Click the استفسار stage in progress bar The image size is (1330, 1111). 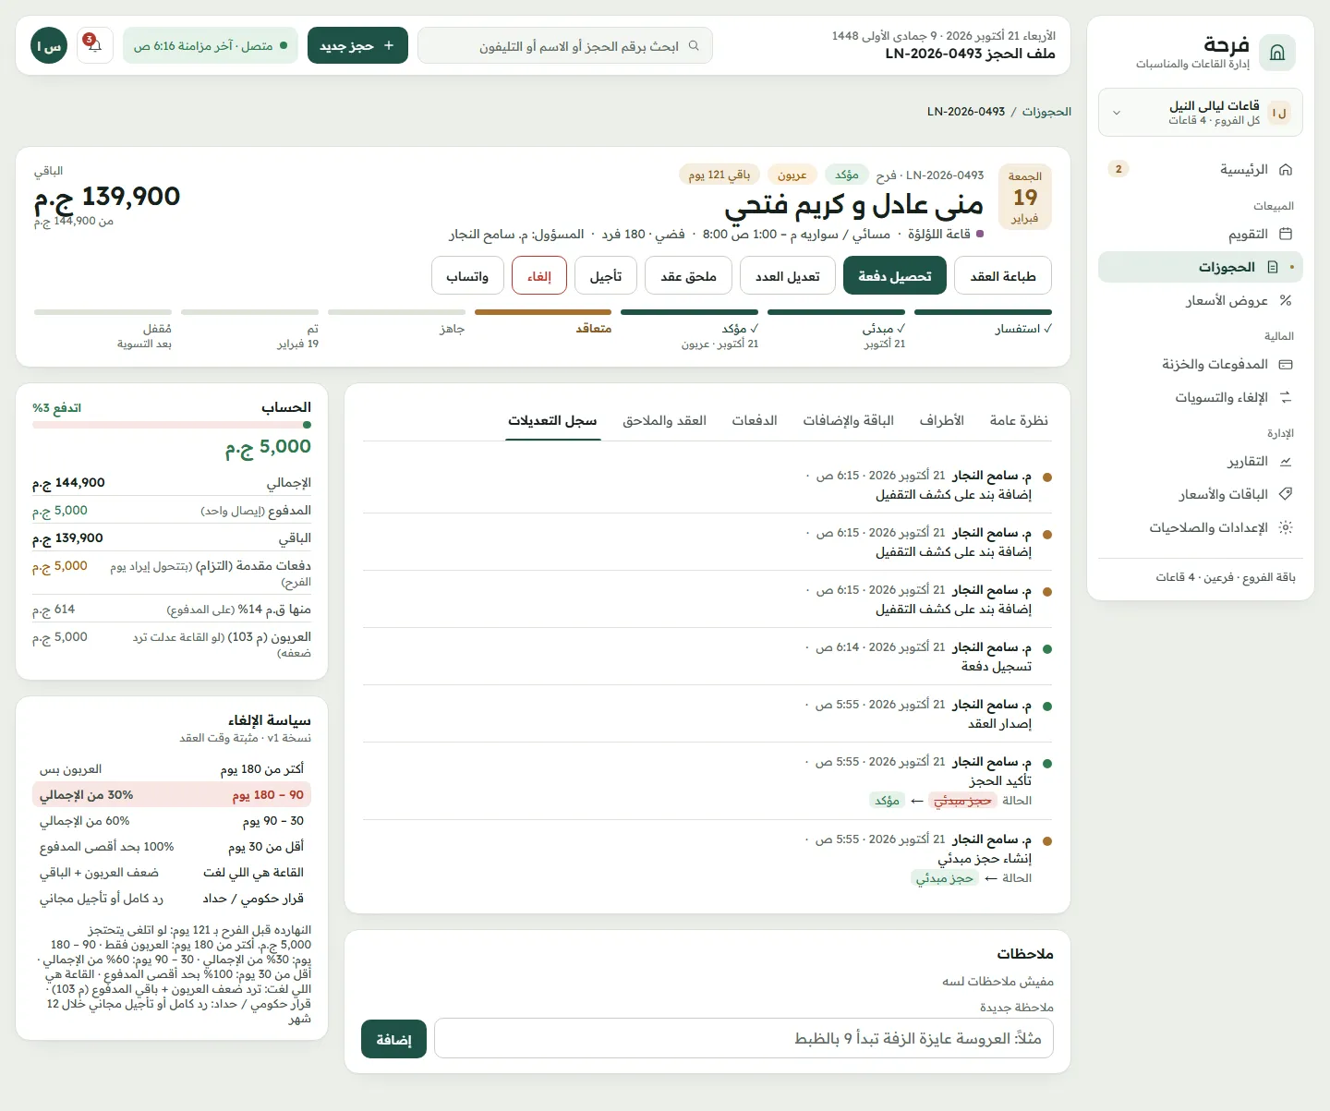pos(983,323)
